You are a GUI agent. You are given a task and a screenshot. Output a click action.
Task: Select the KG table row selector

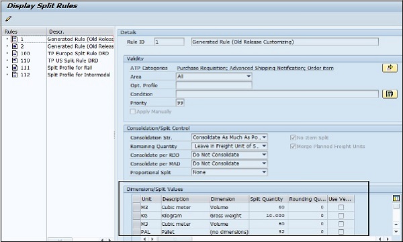[x=136, y=216]
